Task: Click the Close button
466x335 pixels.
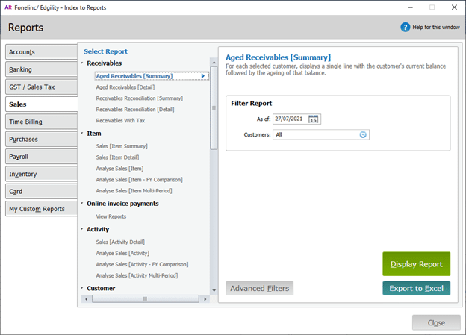Action: (436, 323)
